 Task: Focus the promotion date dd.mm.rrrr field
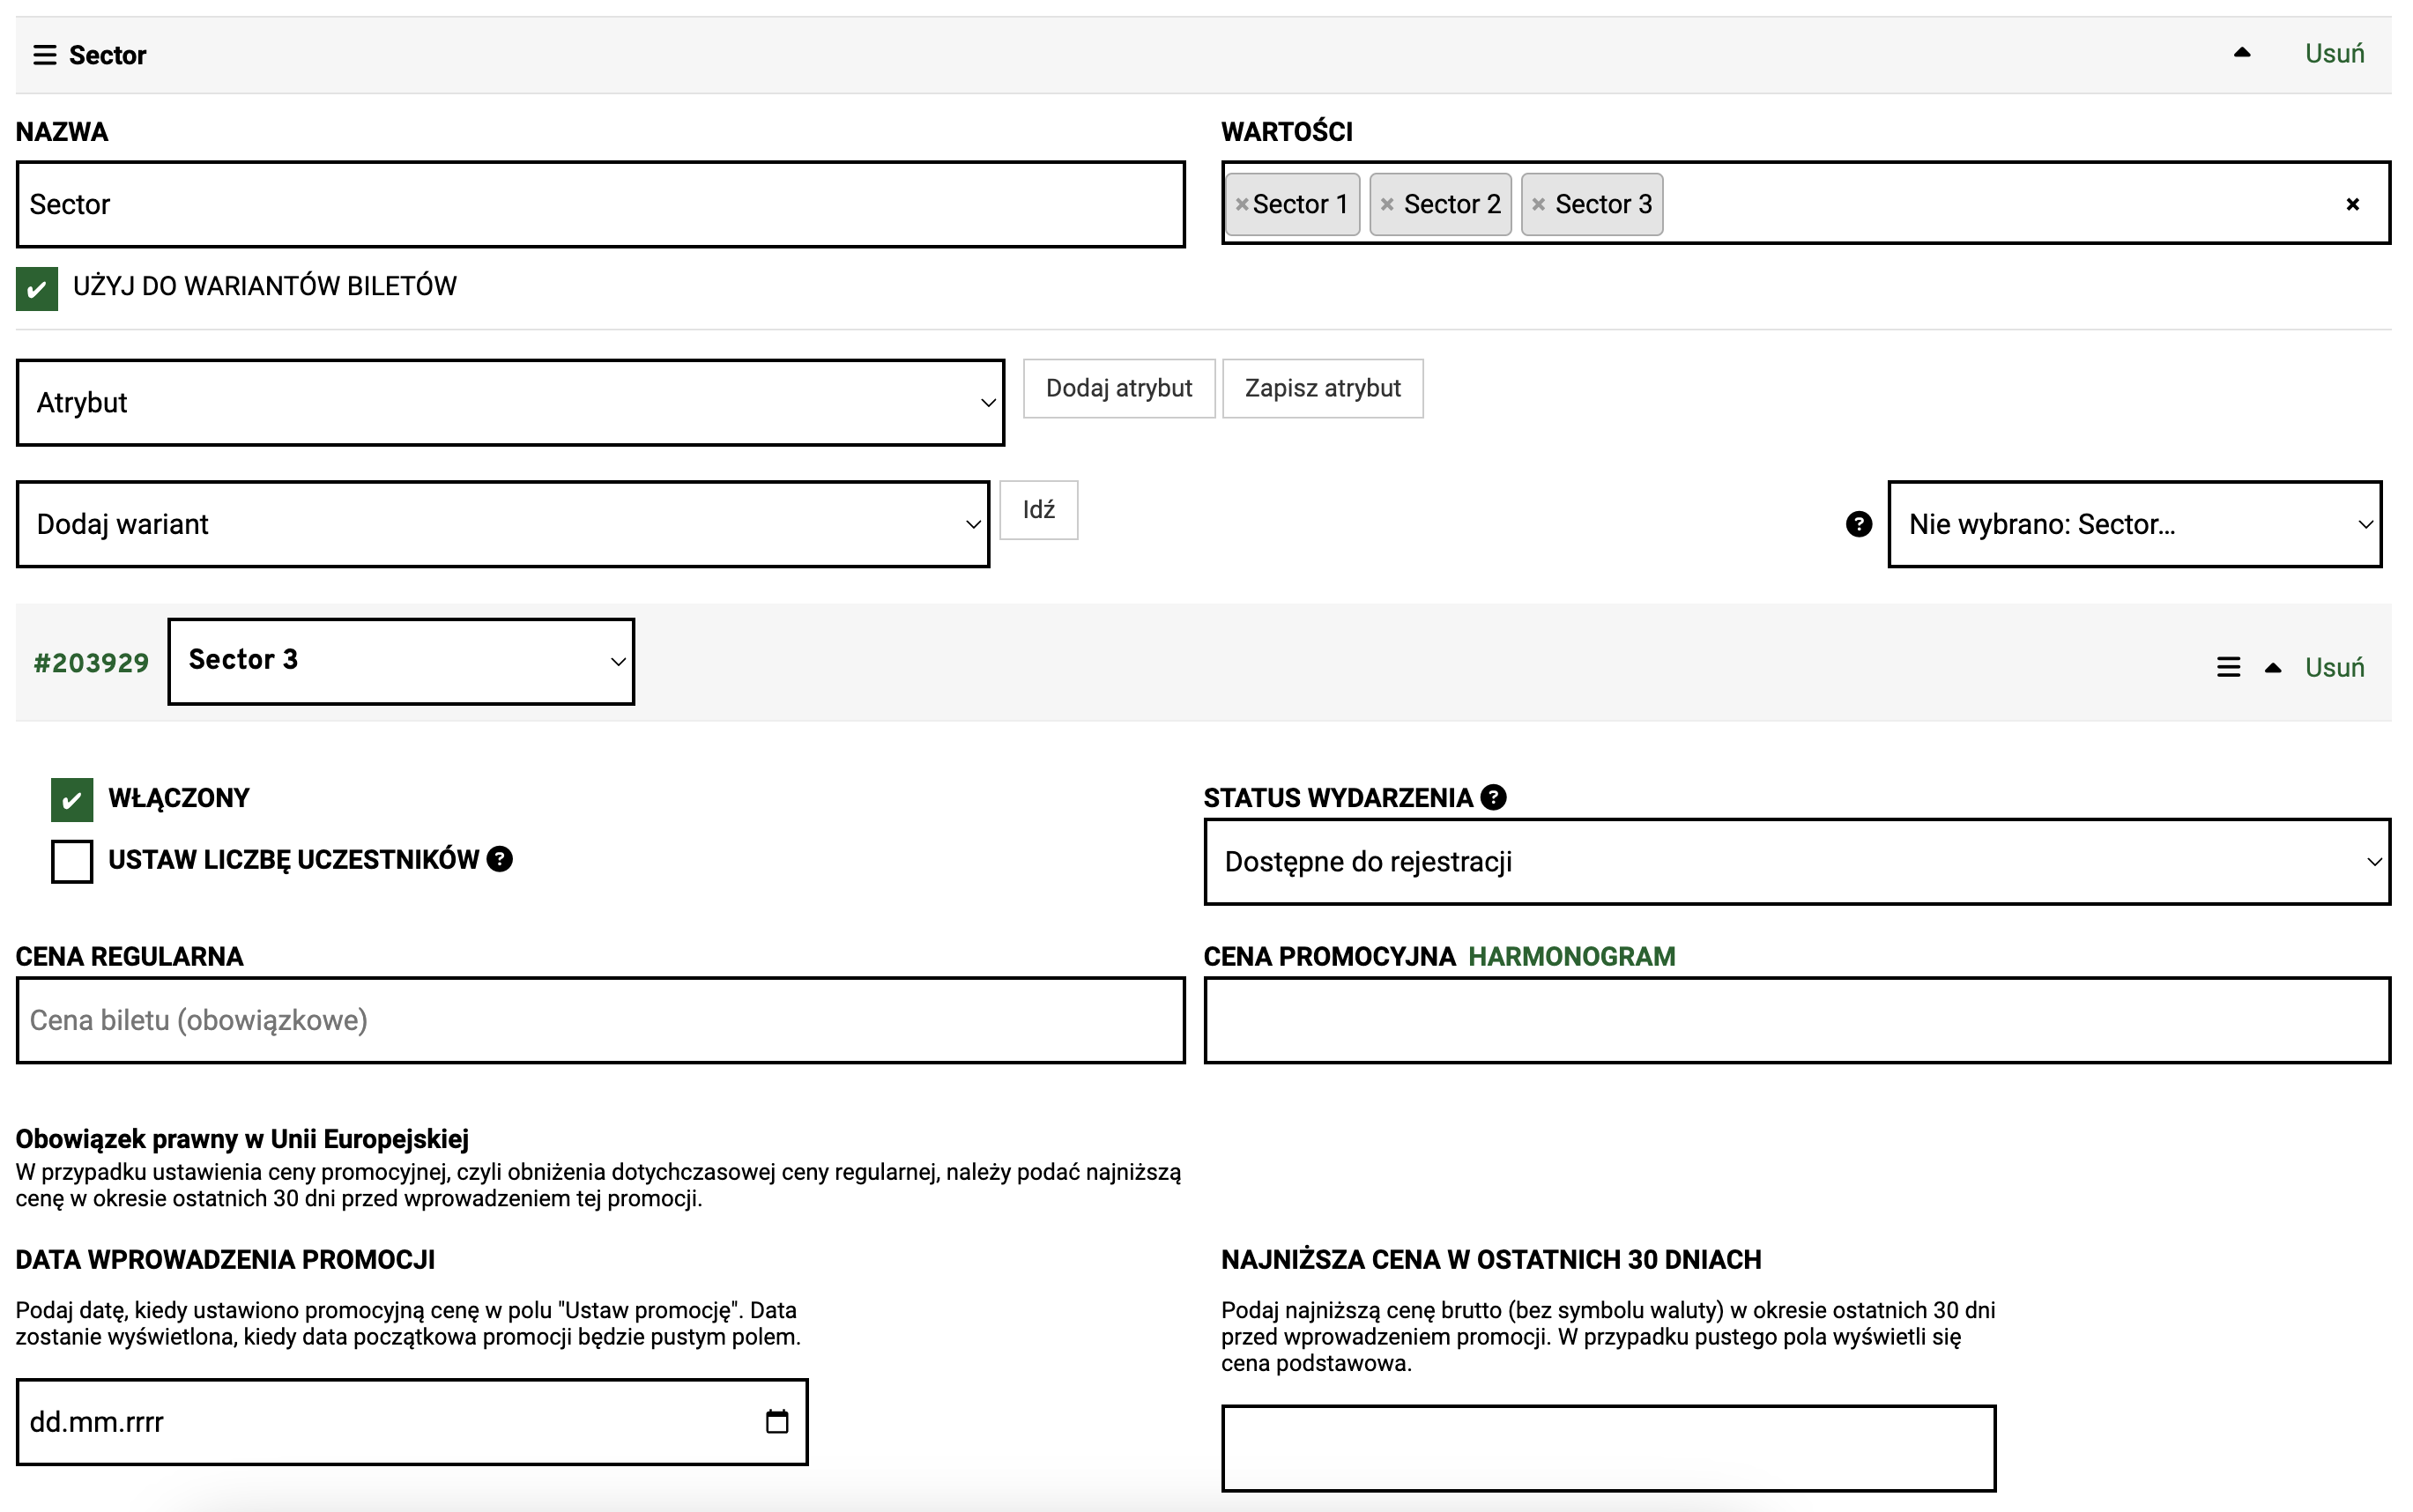[x=412, y=1422]
